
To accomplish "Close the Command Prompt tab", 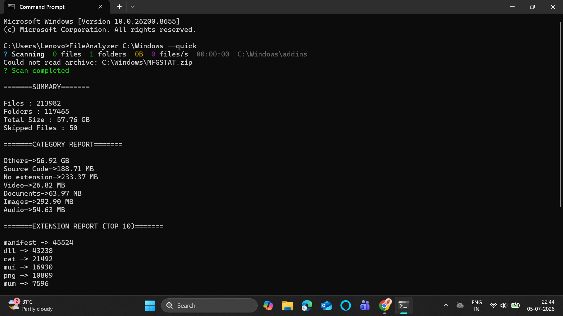I will (x=100, y=7).
